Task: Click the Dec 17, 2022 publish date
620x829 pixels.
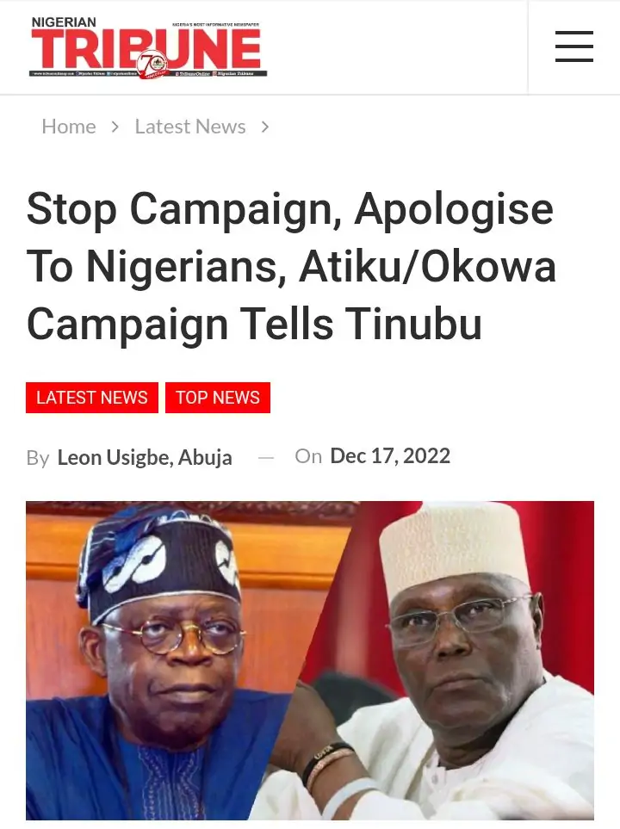Action: [x=390, y=455]
